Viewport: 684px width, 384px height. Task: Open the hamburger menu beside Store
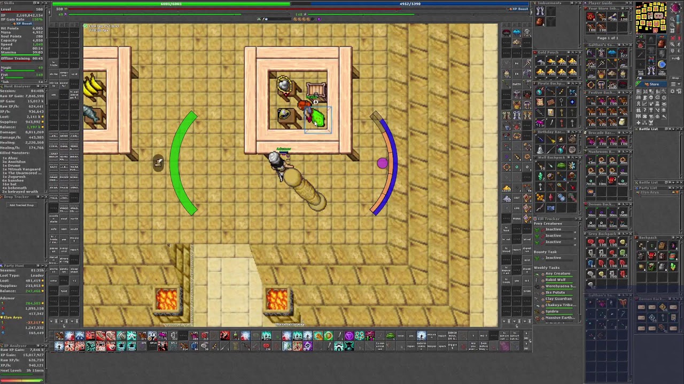(673, 84)
